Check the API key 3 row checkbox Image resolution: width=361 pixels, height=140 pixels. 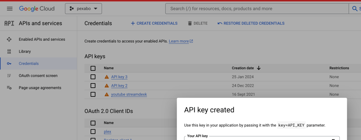pyautogui.click(x=93, y=77)
